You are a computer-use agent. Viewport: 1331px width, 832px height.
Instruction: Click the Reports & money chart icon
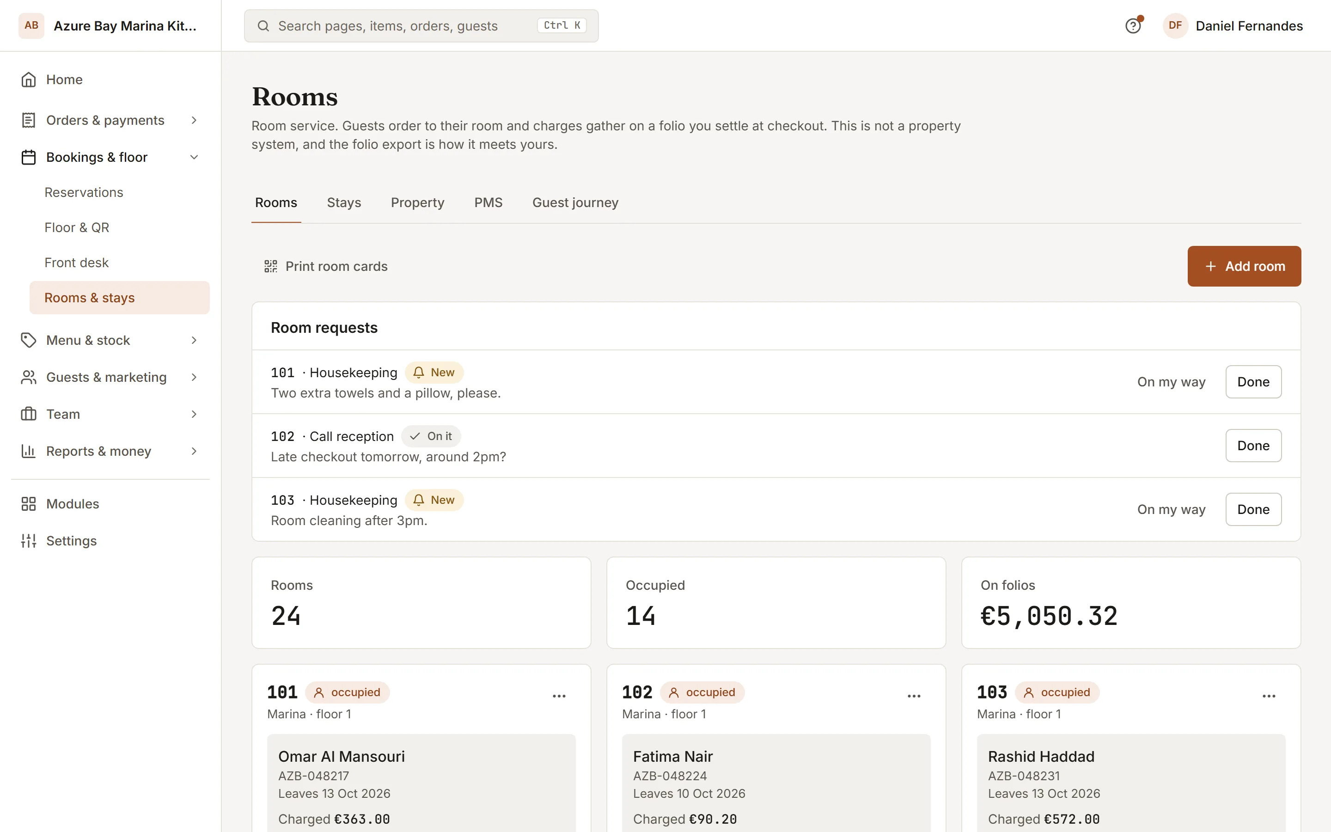click(29, 451)
